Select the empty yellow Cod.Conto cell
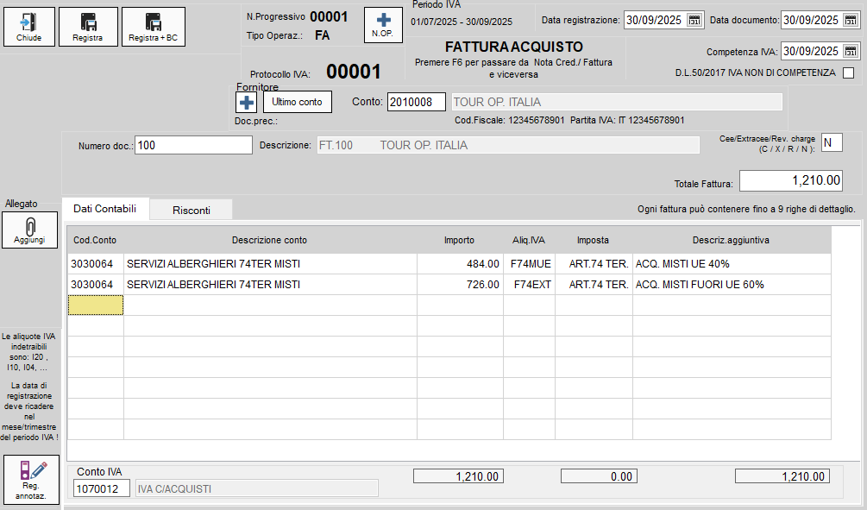The image size is (867, 510). [x=95, y=305]
